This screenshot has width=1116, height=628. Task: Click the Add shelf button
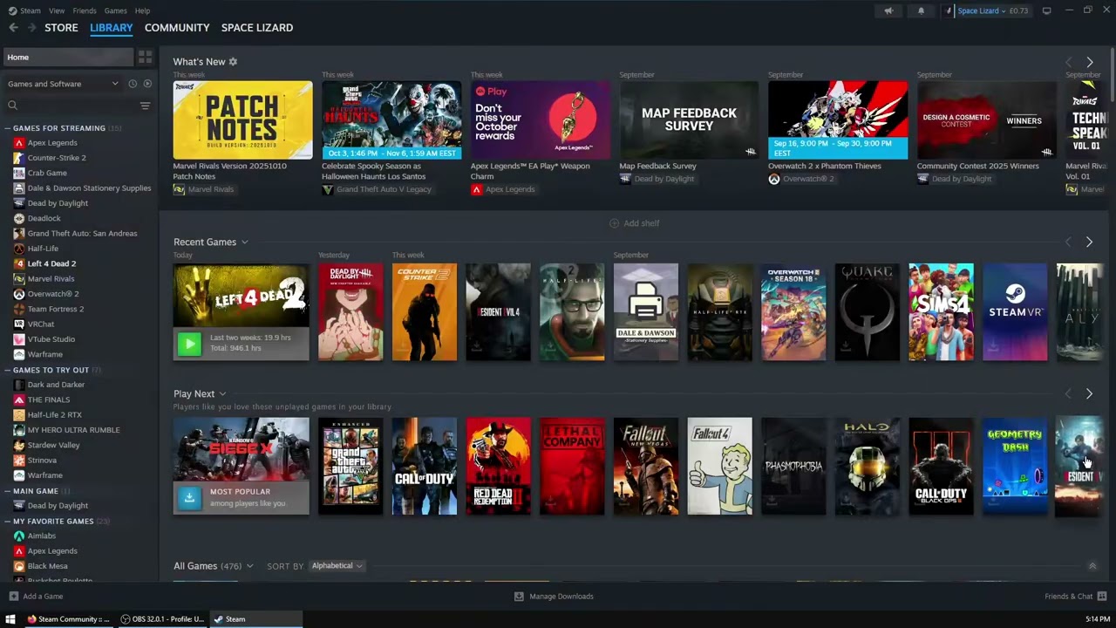click(634, 223)
